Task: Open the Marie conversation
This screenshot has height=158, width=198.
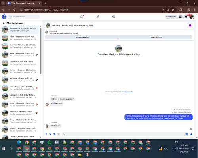Action: (20, 38)
